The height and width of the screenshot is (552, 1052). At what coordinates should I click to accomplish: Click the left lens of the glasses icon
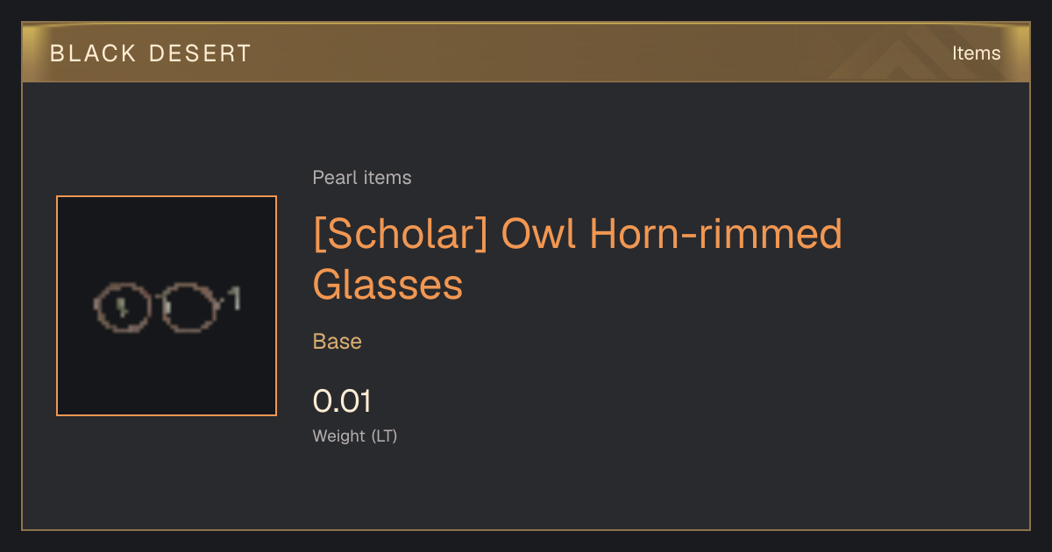coord(122,307)
